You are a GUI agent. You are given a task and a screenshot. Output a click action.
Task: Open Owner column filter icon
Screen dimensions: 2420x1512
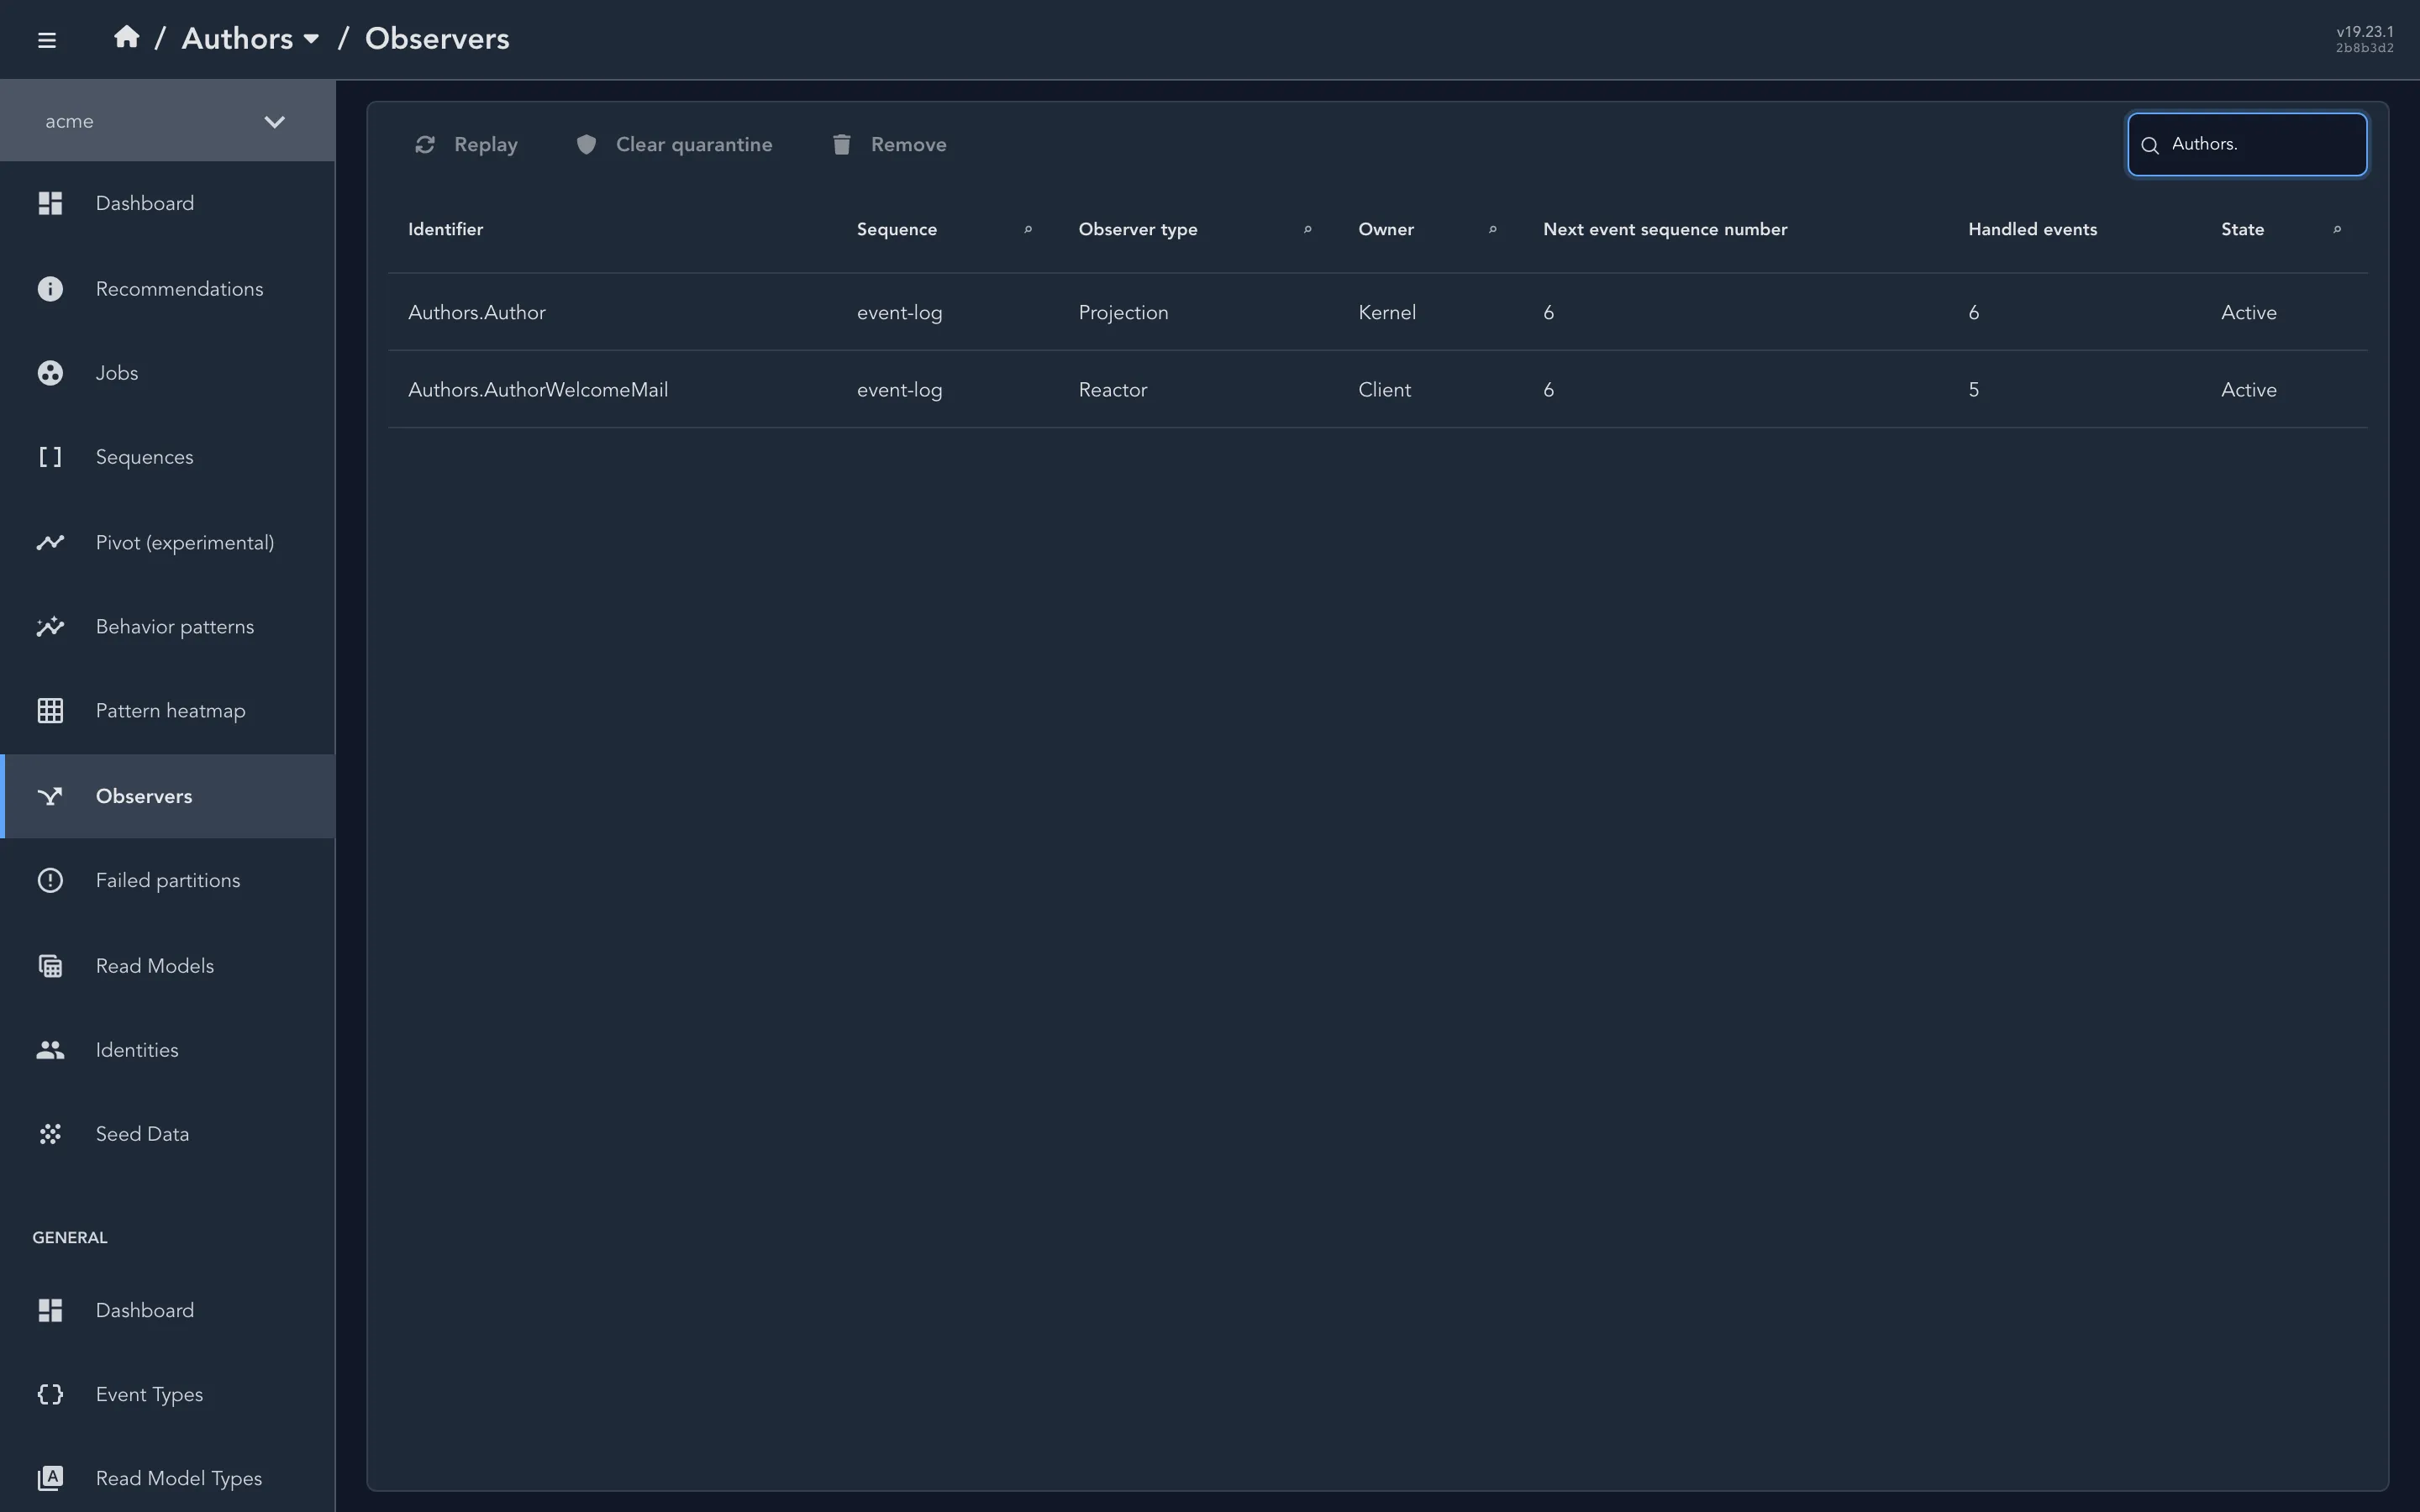point(1492,229)
